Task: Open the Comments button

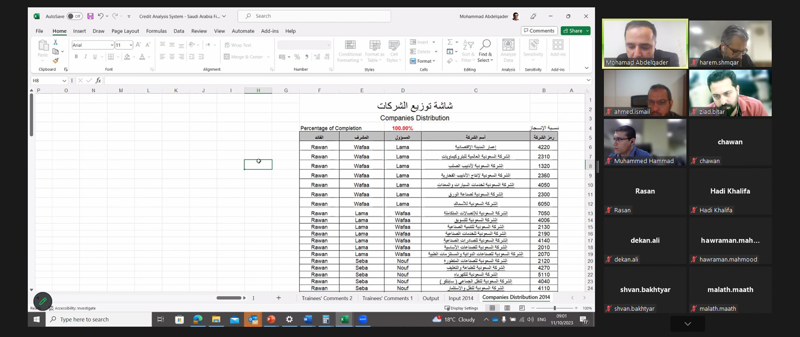Action: (x=539, y=31)
